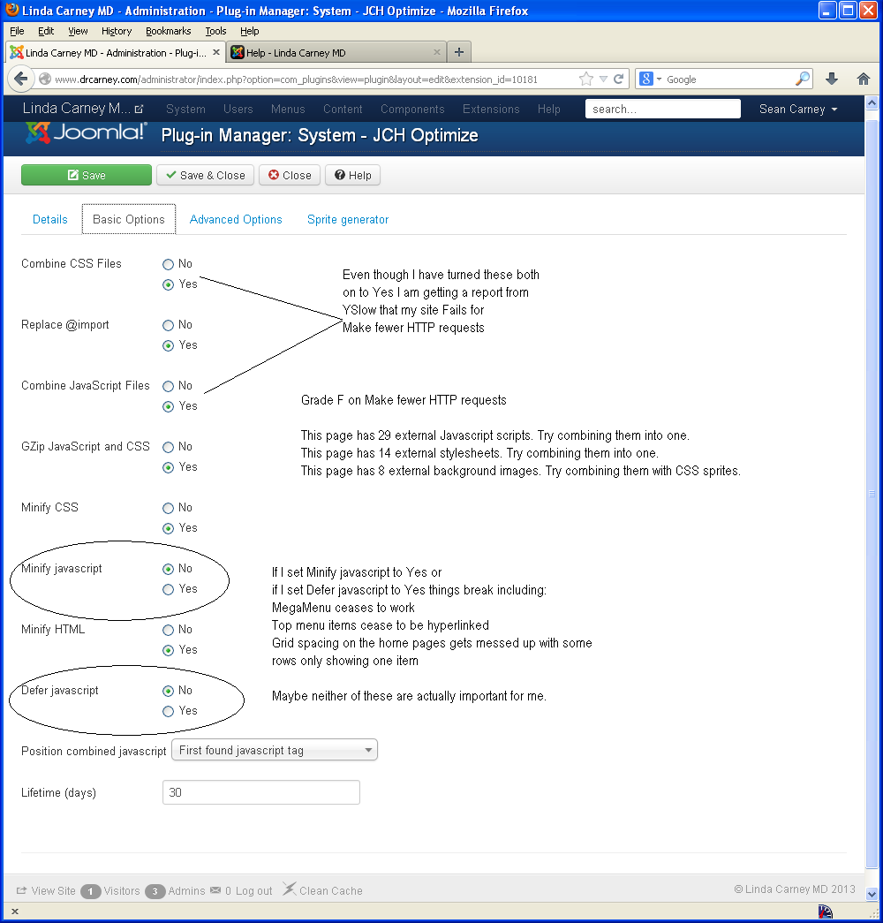Image resolution: width=883 pixels, height=923 pixels.
Task: Bookmark this page with the star icon
Action: coord(586,79)
